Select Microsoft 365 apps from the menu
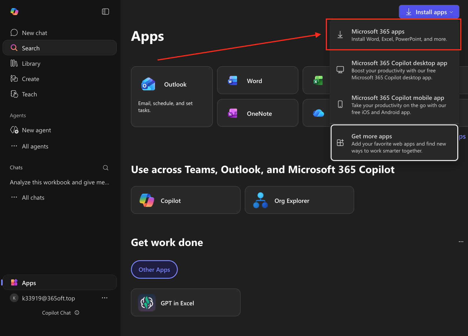Image resolution: width=468 pixels, height=336 pixels. [393, 34]
